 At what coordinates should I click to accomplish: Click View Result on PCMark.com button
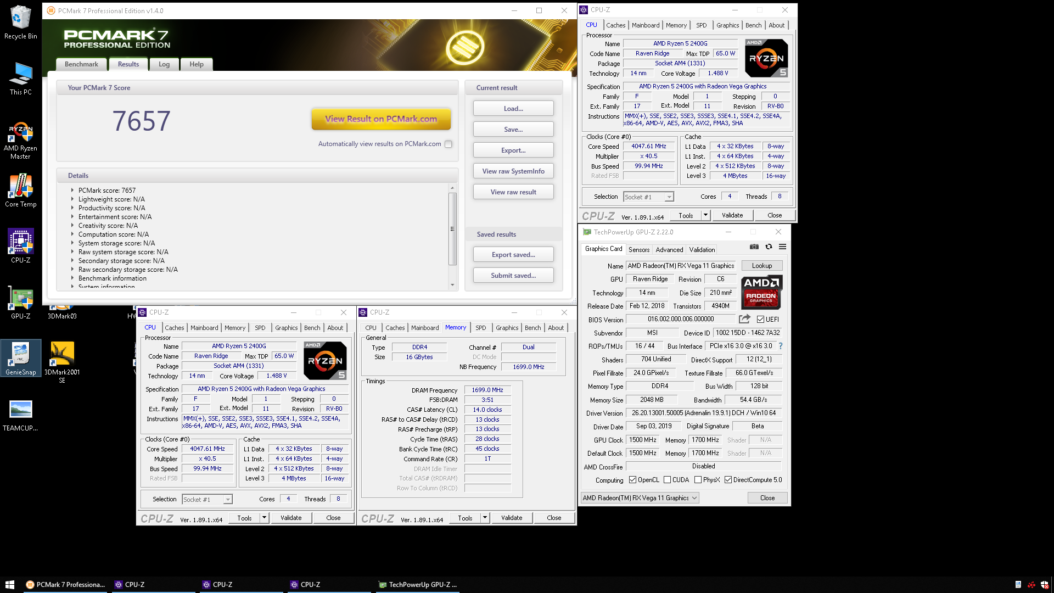click(381, 119)
